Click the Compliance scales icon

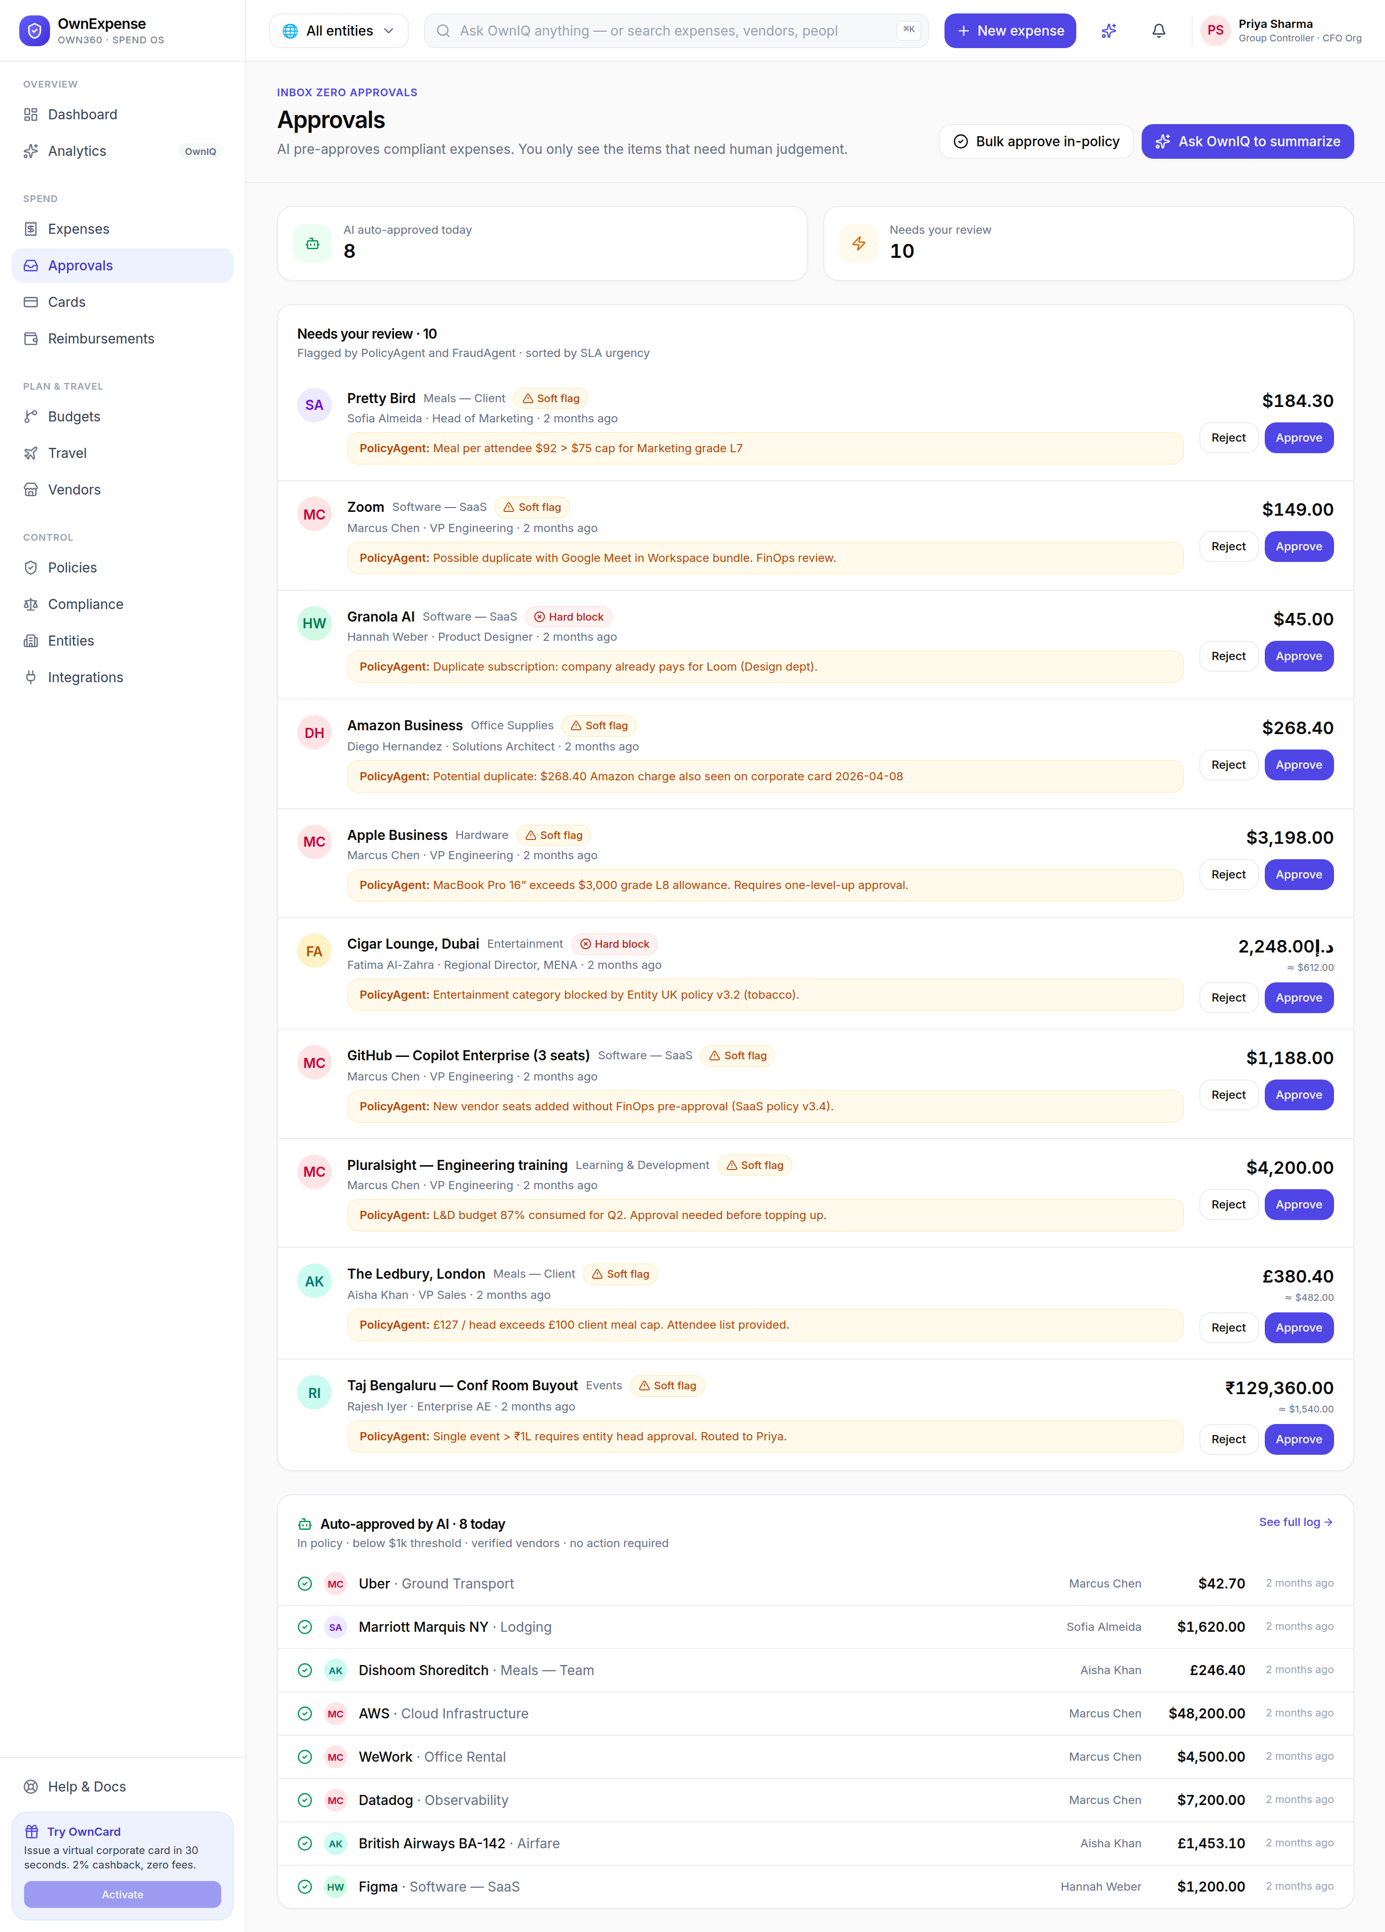click(31, 604)
